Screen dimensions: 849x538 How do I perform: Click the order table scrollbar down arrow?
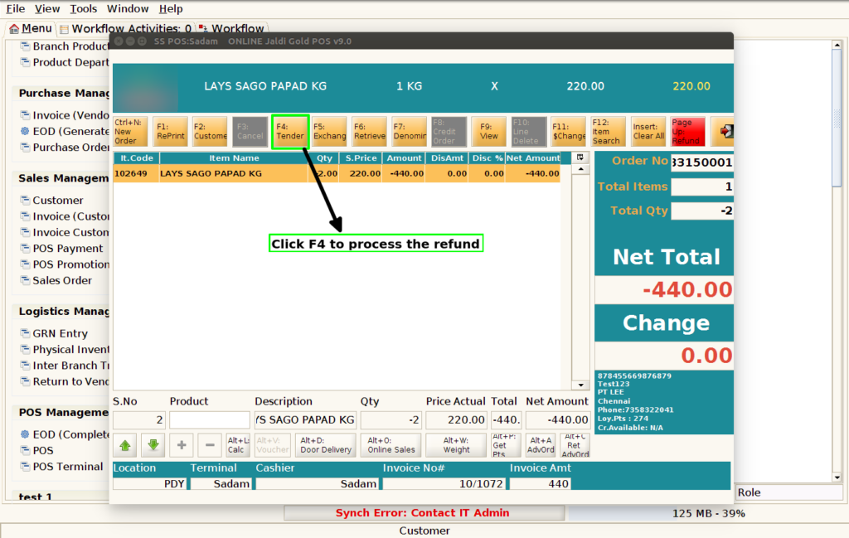tap(580, 385)
